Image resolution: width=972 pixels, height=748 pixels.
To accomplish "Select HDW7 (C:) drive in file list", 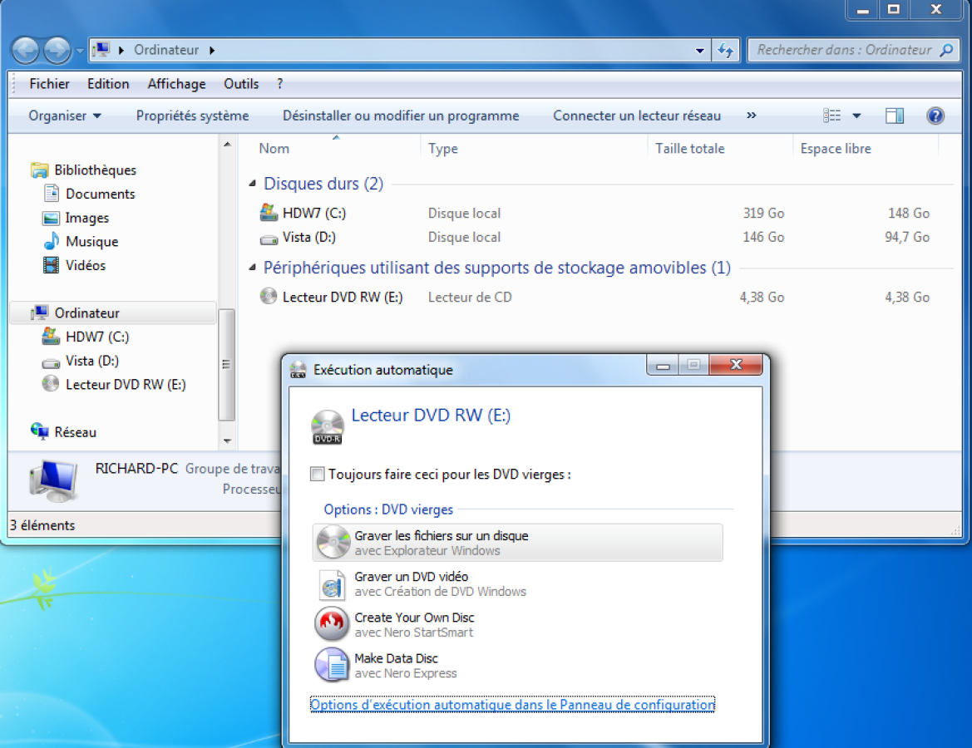I will 313,213.
